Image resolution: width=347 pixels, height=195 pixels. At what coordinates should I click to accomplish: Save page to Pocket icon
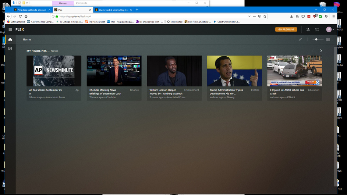point(259,16)
